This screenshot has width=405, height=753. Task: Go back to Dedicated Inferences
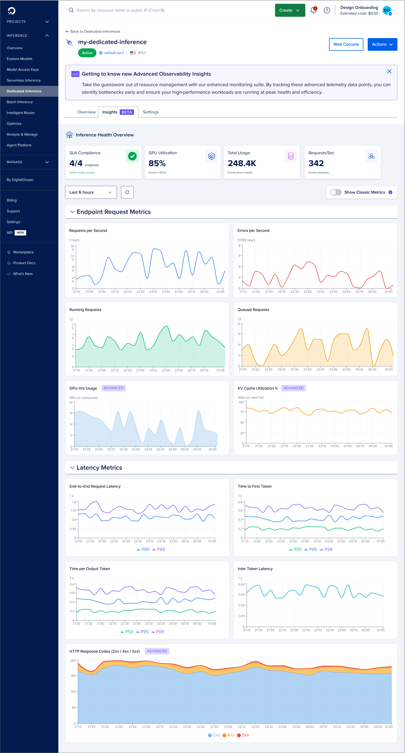point(93,32)
